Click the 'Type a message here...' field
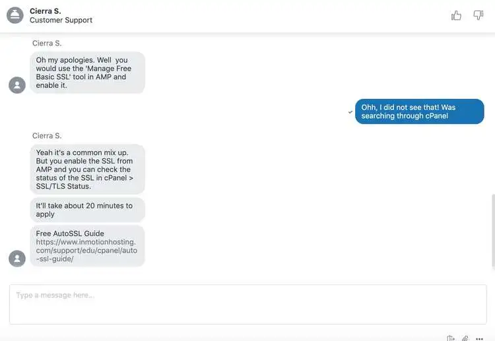495x341 pixels. coord(247,304)
